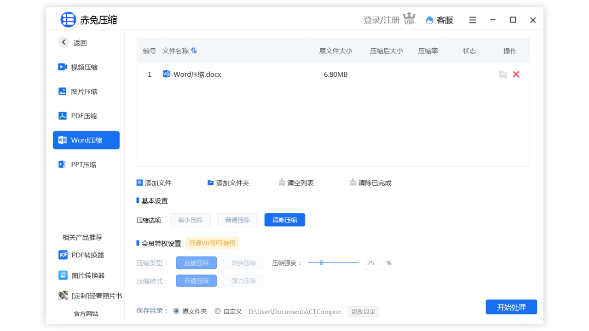Open the hamburger menu at top right
589x331 pixels.
(x=473, y=20)
